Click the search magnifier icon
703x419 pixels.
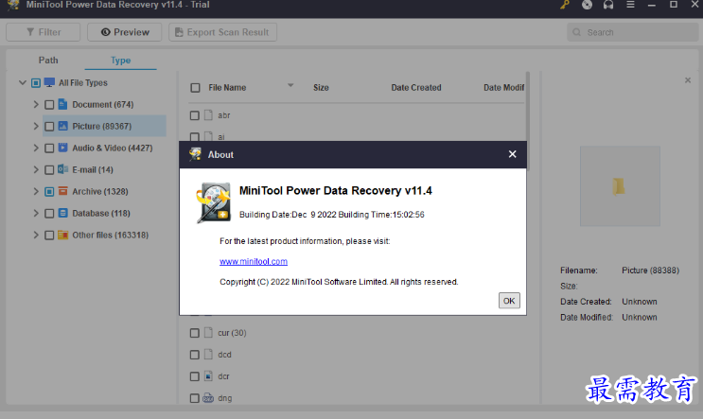tap(577, 32)
